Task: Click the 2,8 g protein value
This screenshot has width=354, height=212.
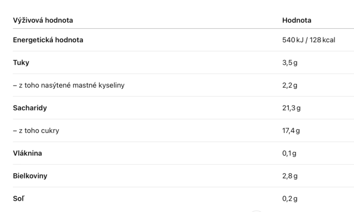Action: point(290,176)
